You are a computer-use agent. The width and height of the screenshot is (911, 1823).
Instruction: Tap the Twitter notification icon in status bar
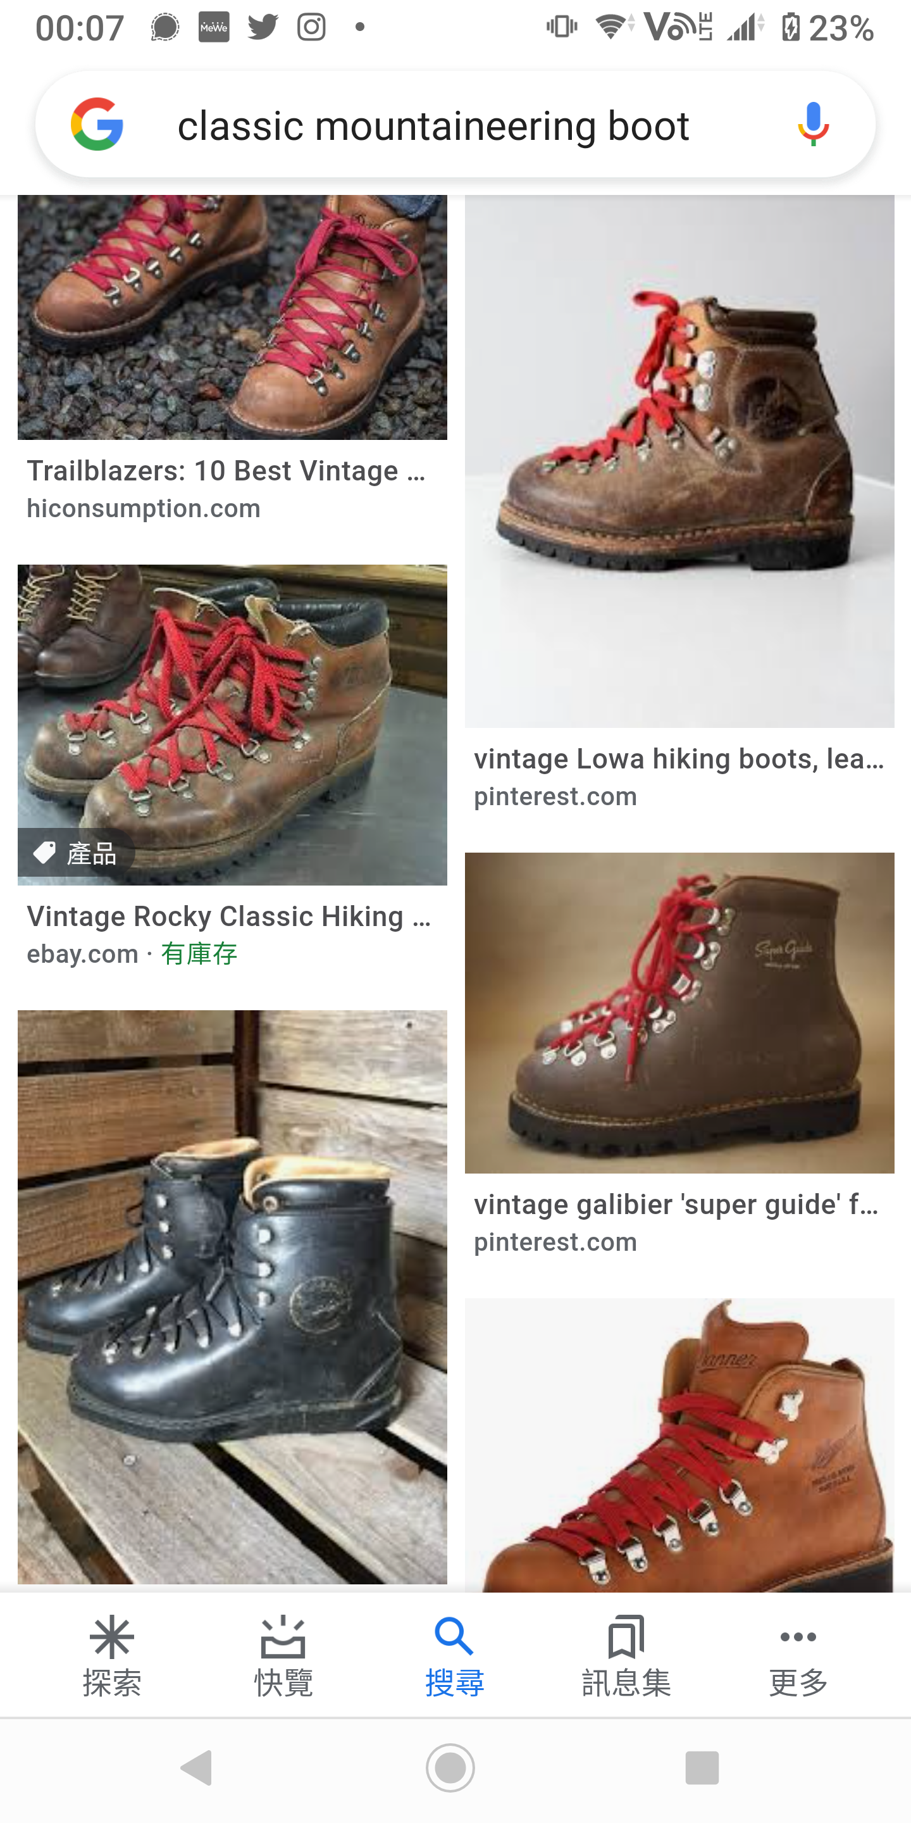coord(263,27)
